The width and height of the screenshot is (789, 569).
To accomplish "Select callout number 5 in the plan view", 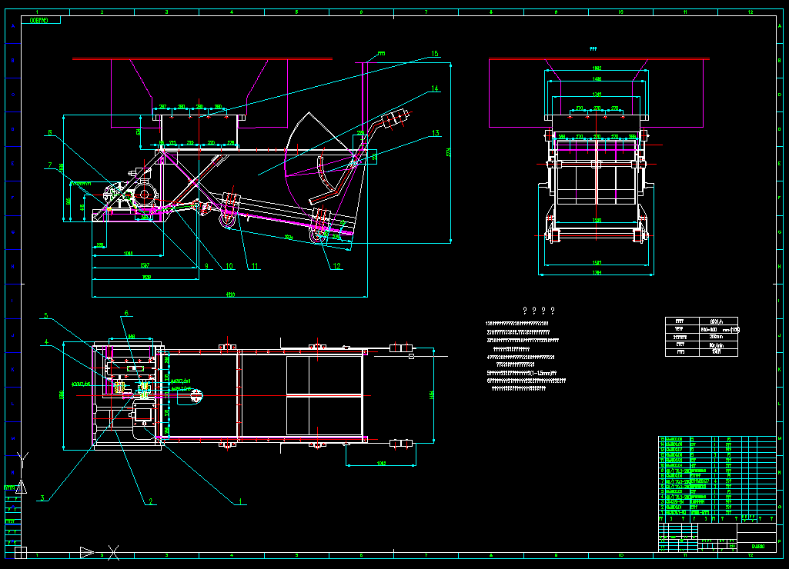I will tap(45, 316).
